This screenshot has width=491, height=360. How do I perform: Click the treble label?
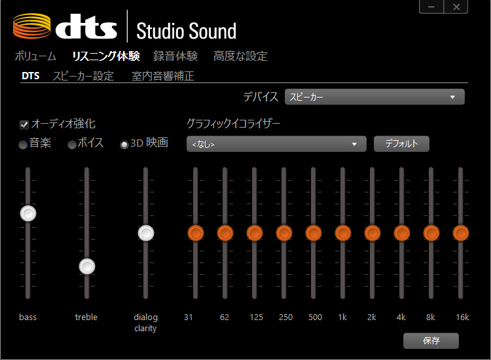86,317
